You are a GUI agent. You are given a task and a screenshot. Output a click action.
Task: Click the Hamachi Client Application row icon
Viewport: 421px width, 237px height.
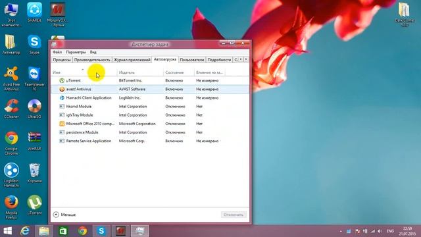(62, 98)
